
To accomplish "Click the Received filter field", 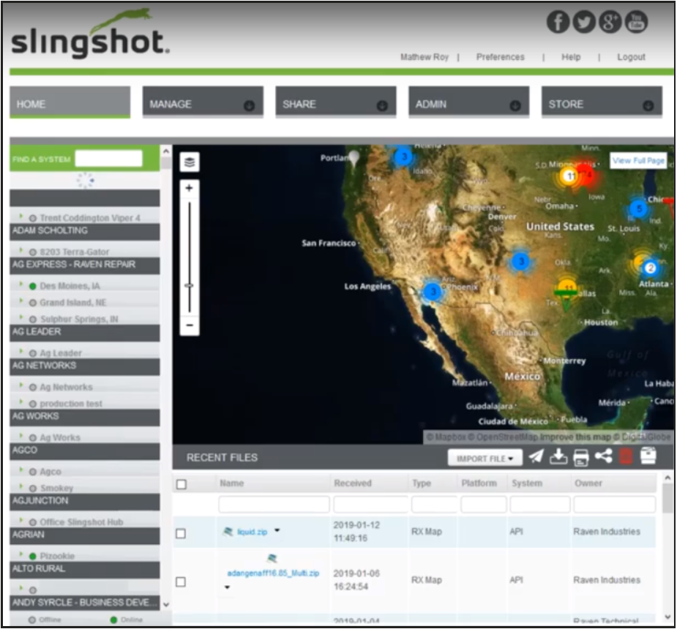I will pos(371,505).
